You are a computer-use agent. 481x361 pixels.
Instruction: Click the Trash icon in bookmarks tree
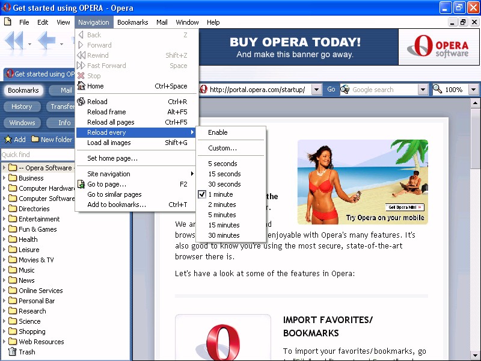pyautogui.click(x=12, y=352)
